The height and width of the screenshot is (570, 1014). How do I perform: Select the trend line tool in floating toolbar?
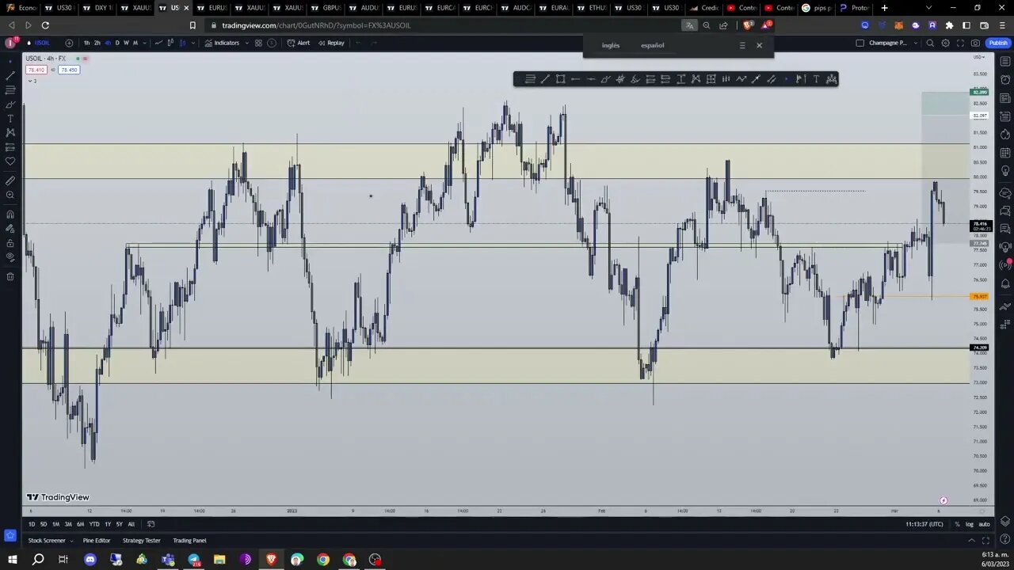click(545, 78)
